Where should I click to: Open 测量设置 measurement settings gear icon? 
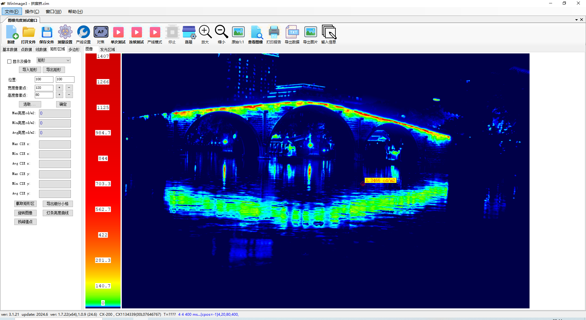[65, 35]
